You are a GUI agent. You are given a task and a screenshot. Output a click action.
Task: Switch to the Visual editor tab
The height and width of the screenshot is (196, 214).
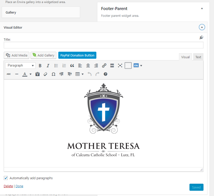coord(185,57)
